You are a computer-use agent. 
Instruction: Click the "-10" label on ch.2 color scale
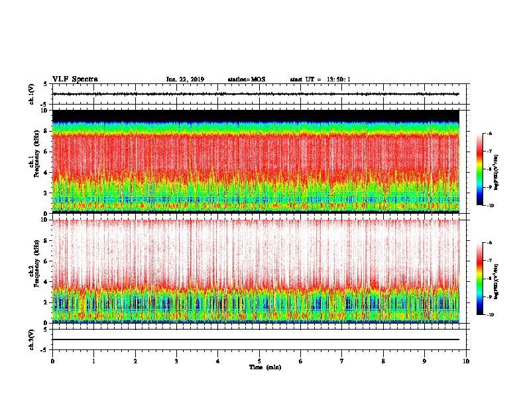[x=491, y=314]
